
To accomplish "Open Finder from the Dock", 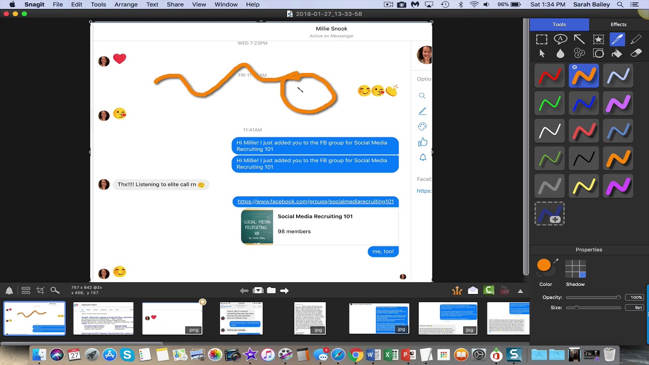I will click(39, 355).
